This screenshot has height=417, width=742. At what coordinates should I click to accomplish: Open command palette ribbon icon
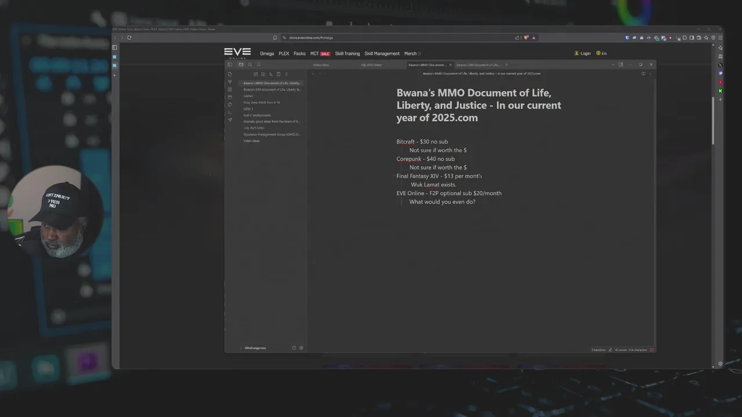(x=230, y=112)
